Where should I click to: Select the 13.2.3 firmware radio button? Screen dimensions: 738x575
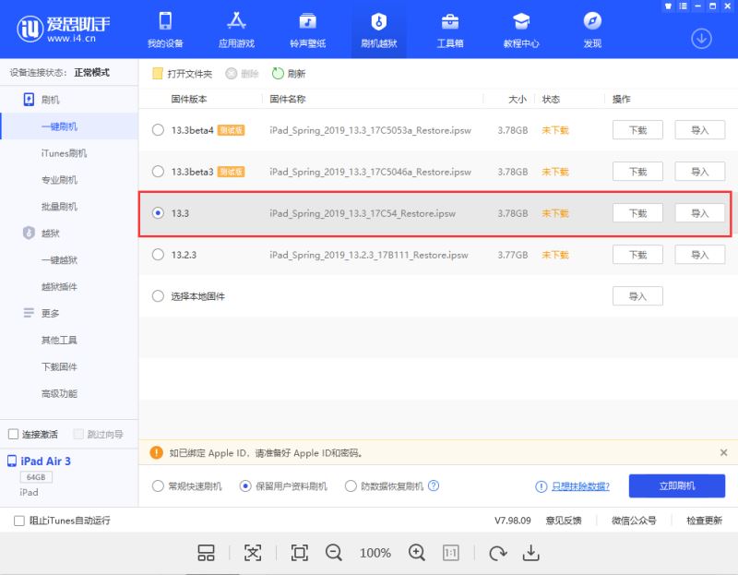tap(158, 255)
